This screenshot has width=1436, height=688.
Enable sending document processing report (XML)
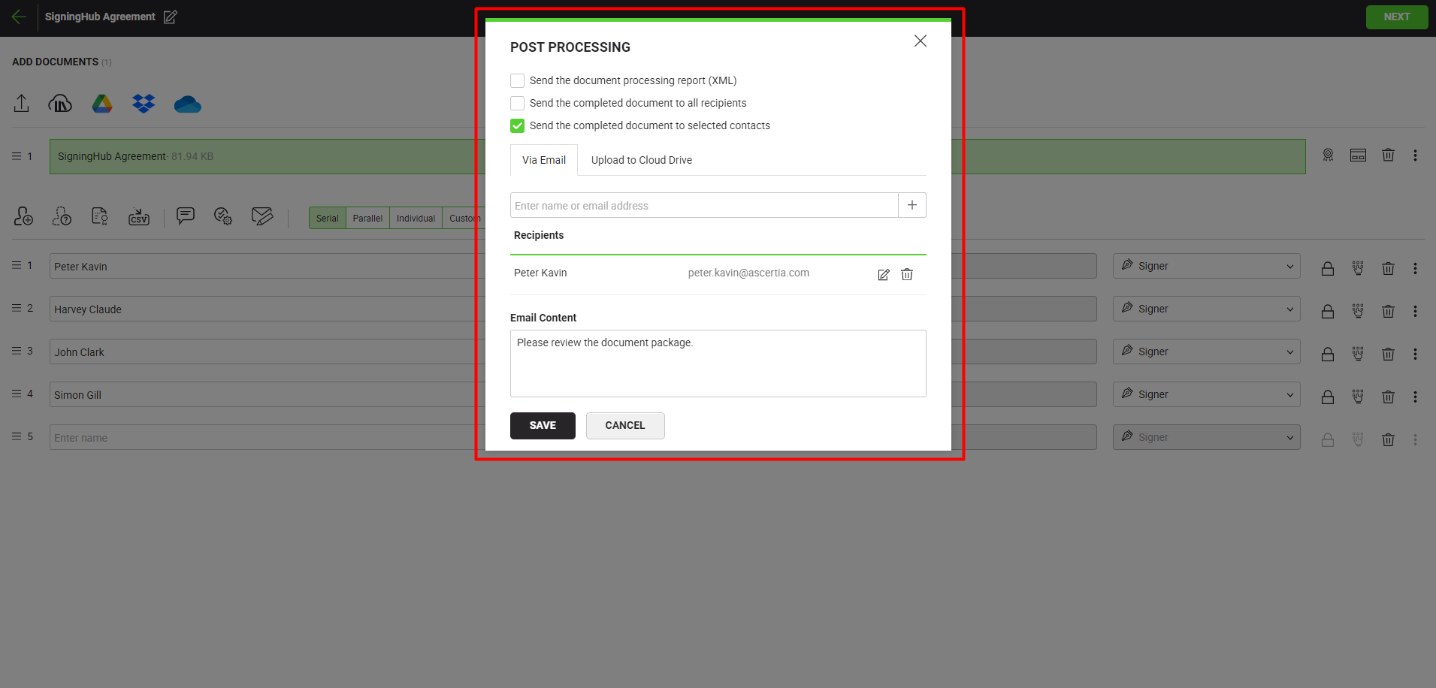click(x=518, y=80)
